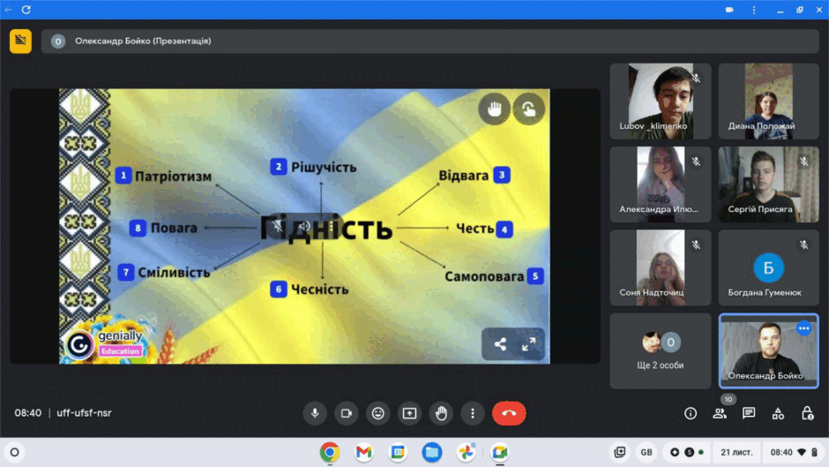This screenshot has width=829, height=467.
Task: Click the share icon on the Genially slide
Action: point(500,344)
